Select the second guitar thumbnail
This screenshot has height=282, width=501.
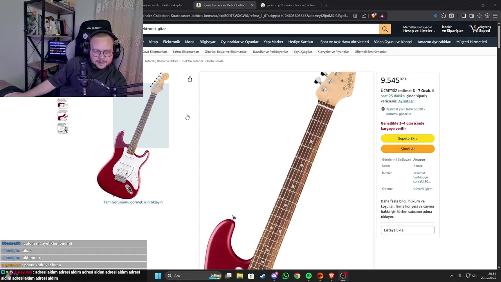coord(63,116)
